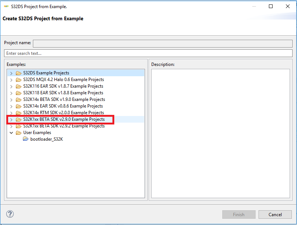Viewport: 297px width, 225px height.
Task: Click folder icon of S32K116 EAR SDK v1.8.7
Action: click(x=18, y=86)
